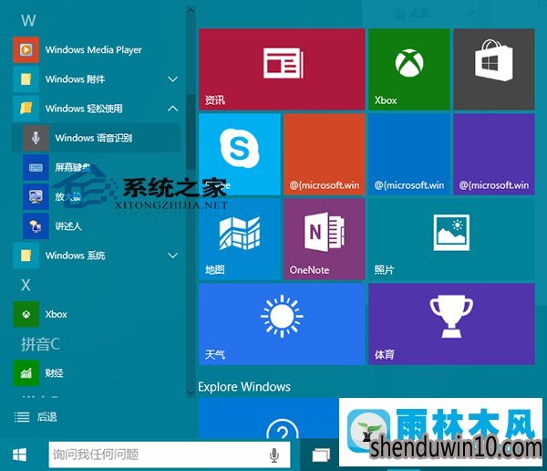Screen dimensions: 547x471
Task: Open the Skype tile
Action: point(239,154)
